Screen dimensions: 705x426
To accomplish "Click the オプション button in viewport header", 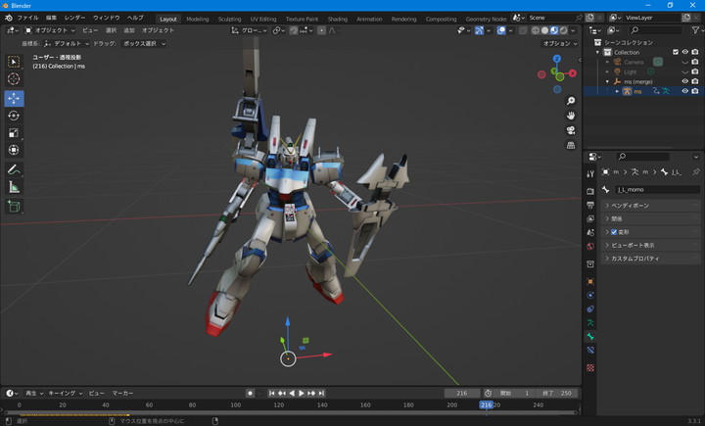I will pos(557,43).
